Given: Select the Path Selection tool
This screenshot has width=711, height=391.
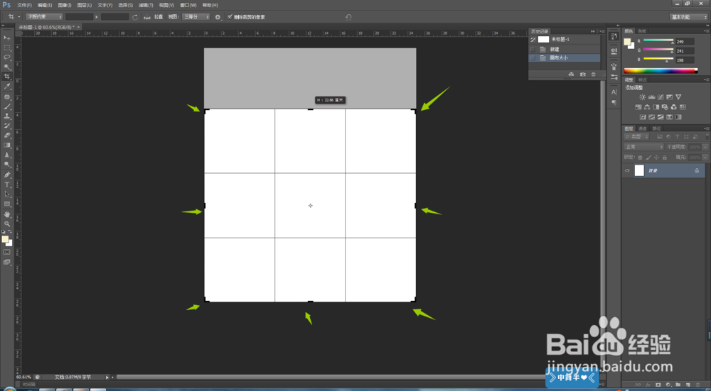Looking at the screenshot, I should tap(7, 194).
